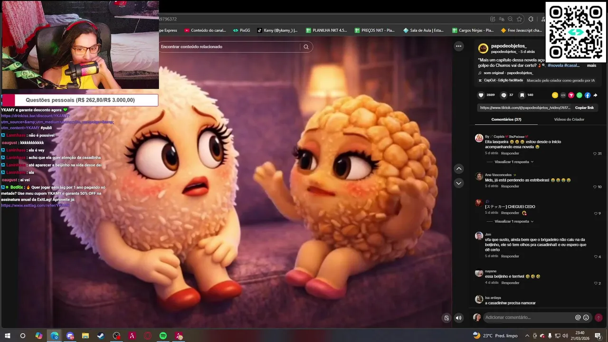Expand the description with 'mais'
Screen dimensions: 608x342
tap(591, 66)
